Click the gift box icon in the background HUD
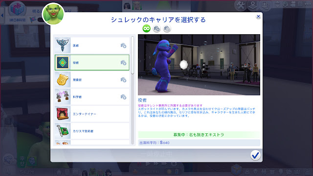This screenshot has width=313, height=176. 17,9
